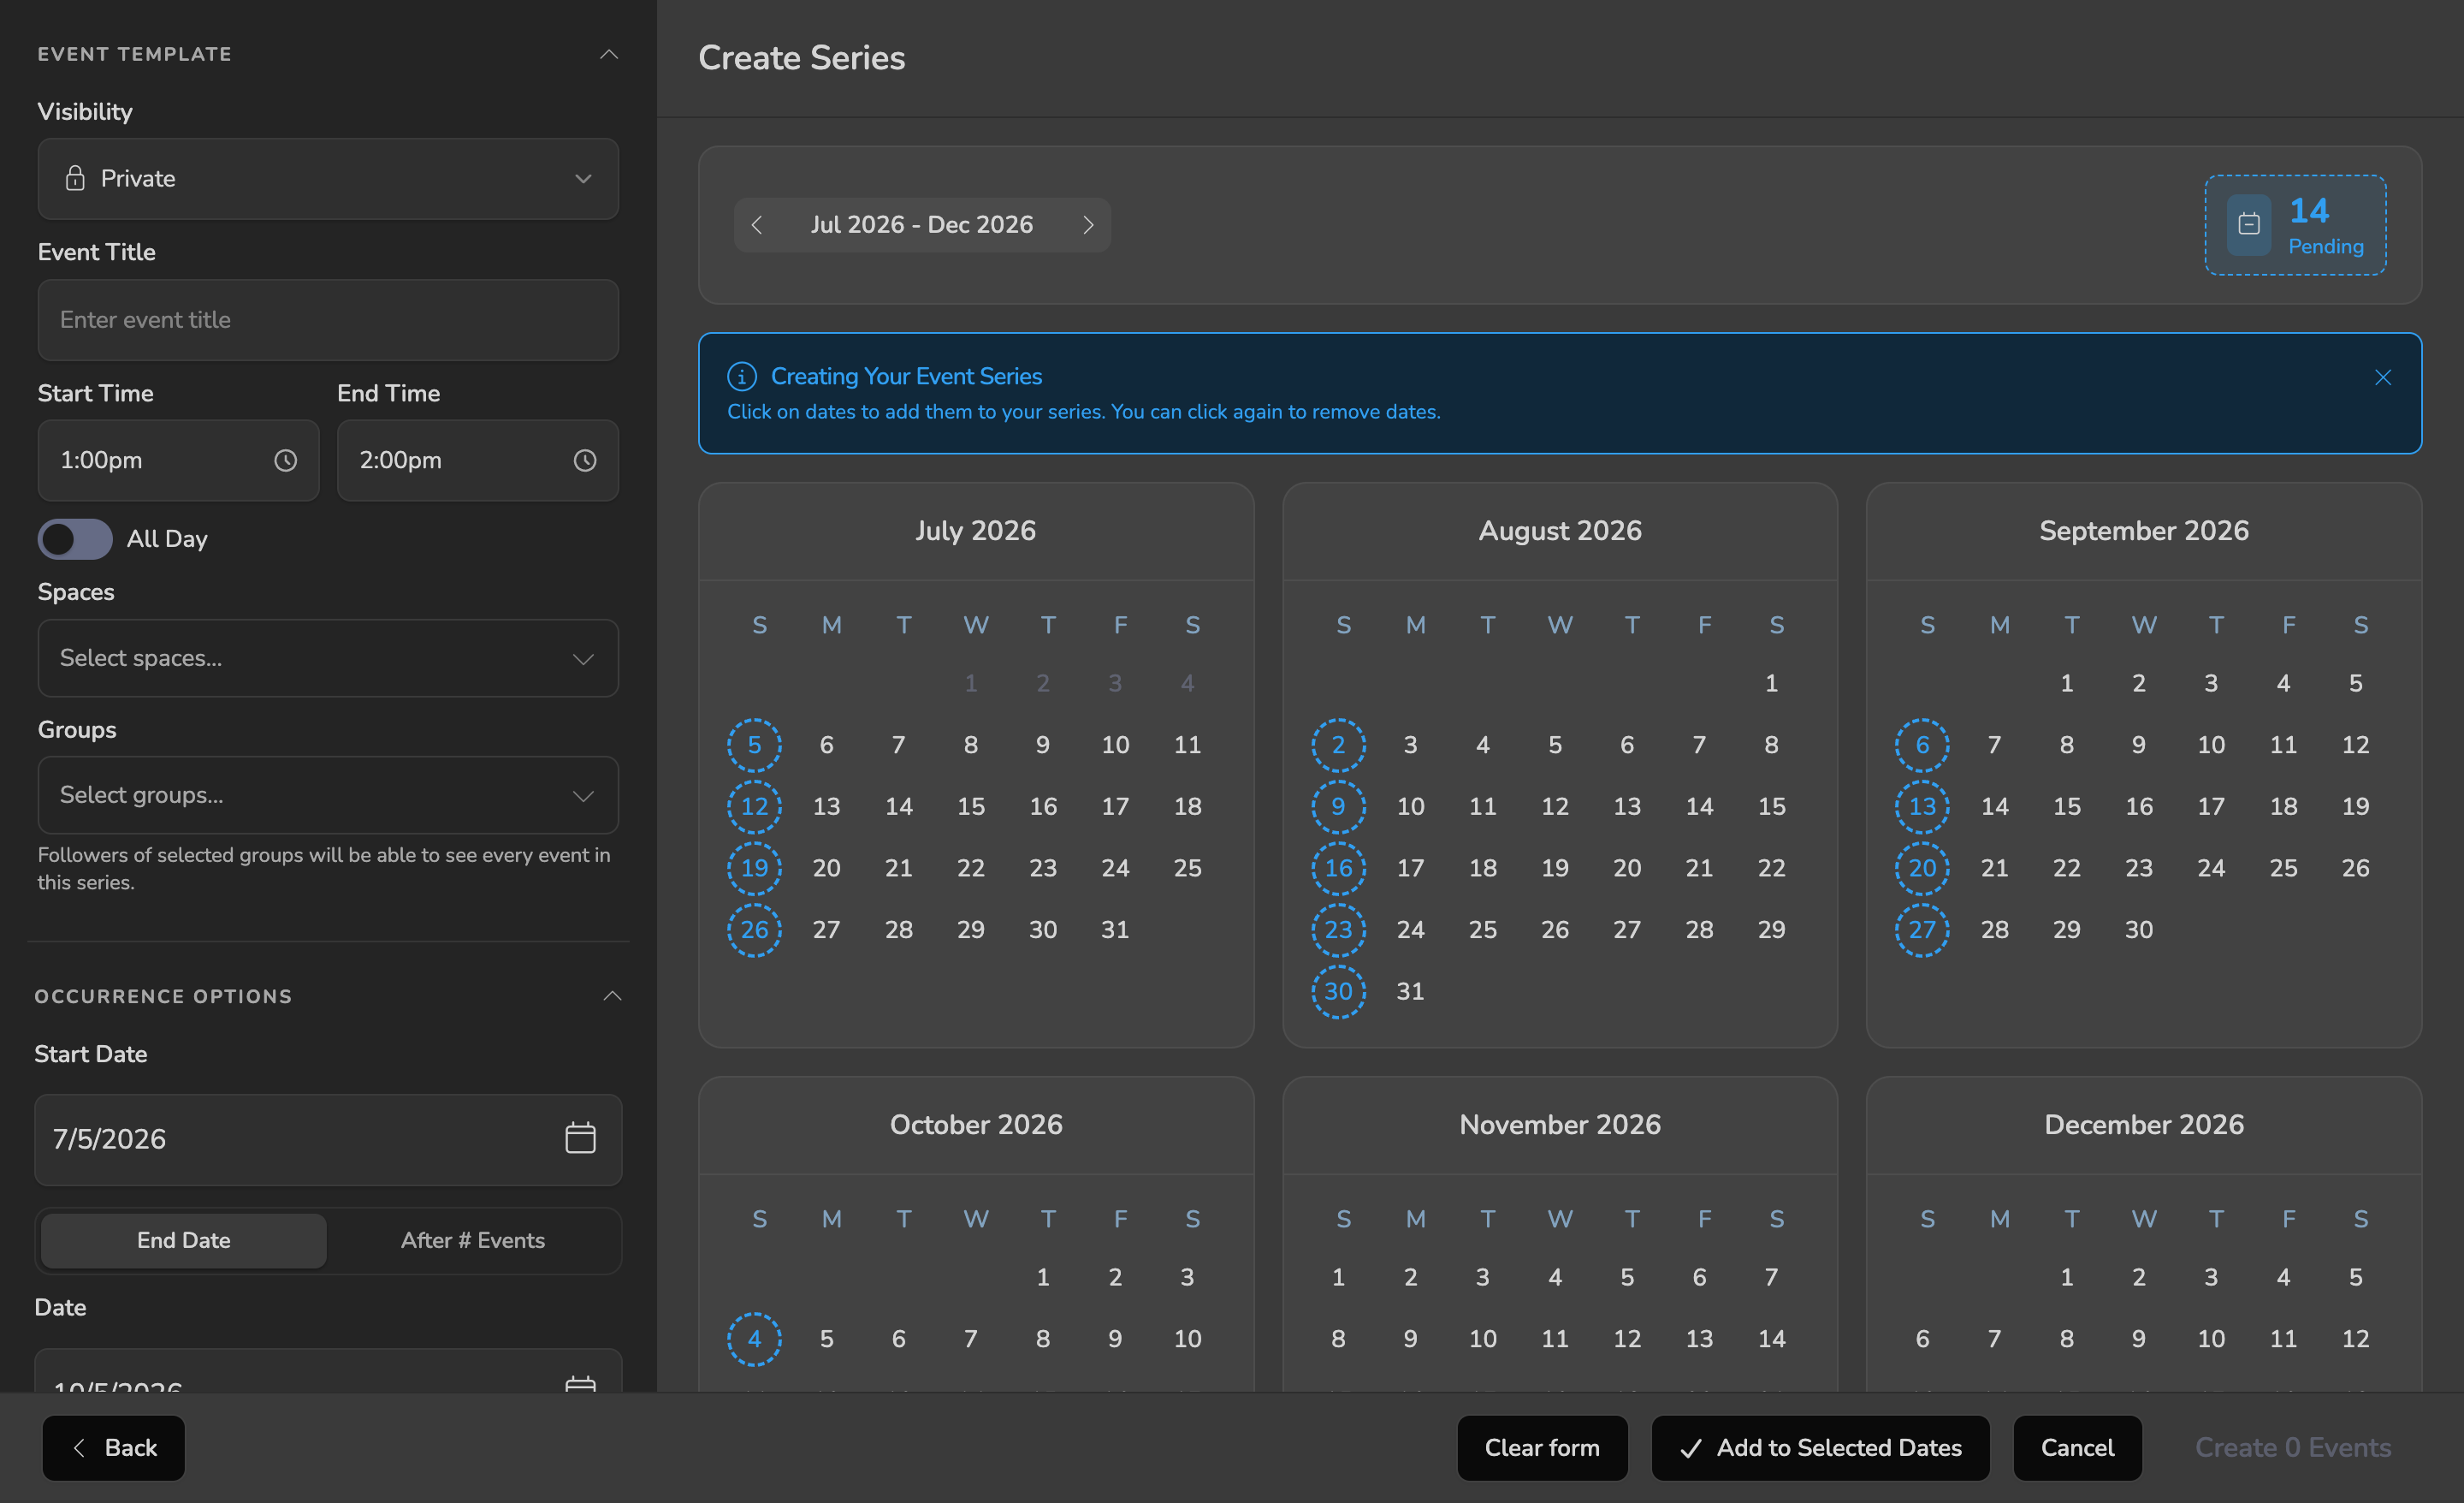Dismiss the Creating Your Event Series banner
Screen dimensions: 2464x1503
pyautogui.click(x=2383, y=377)
